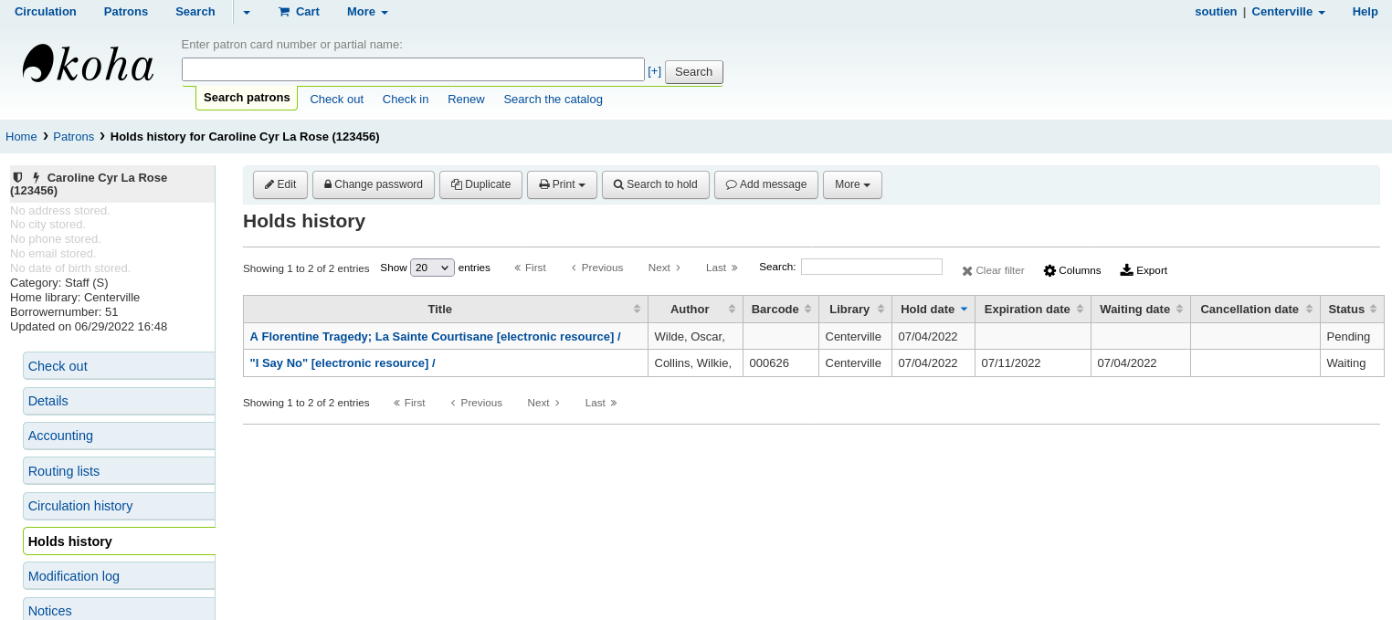
Task: Open the Centerville library dropdown
Action: coord(1288,12)
